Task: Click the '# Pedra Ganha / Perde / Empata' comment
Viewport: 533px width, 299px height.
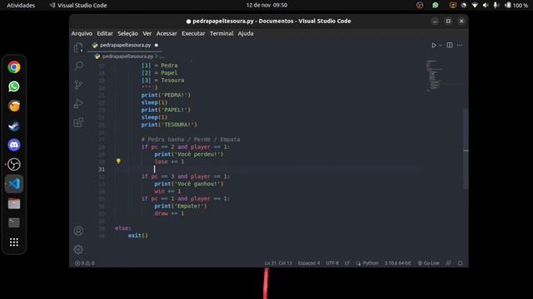Action: pos(191,140)
